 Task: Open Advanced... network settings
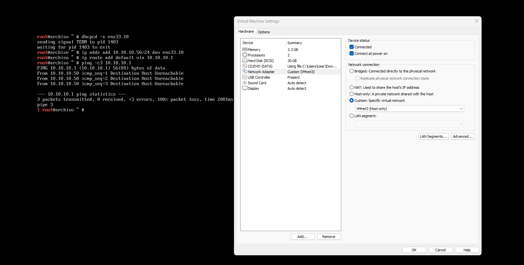(463, 136)
